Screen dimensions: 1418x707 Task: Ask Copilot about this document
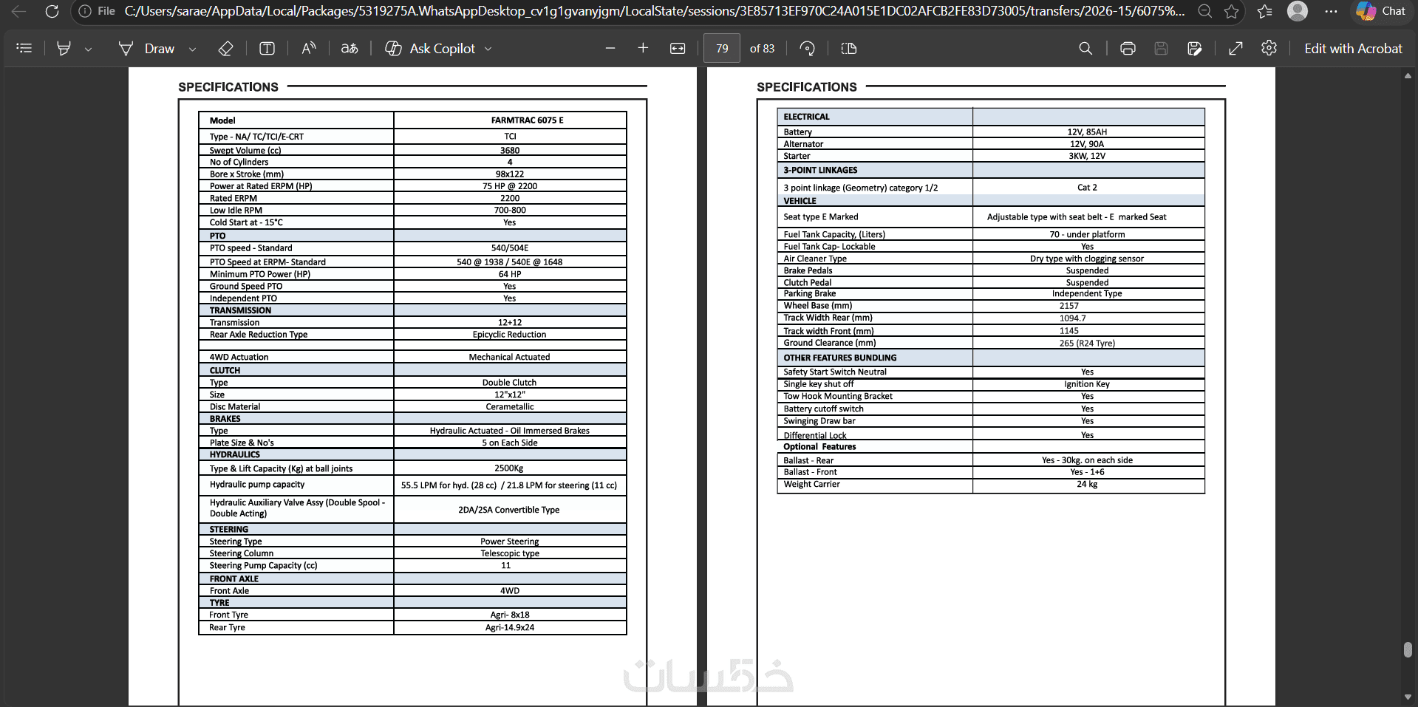tap(431, 48)
